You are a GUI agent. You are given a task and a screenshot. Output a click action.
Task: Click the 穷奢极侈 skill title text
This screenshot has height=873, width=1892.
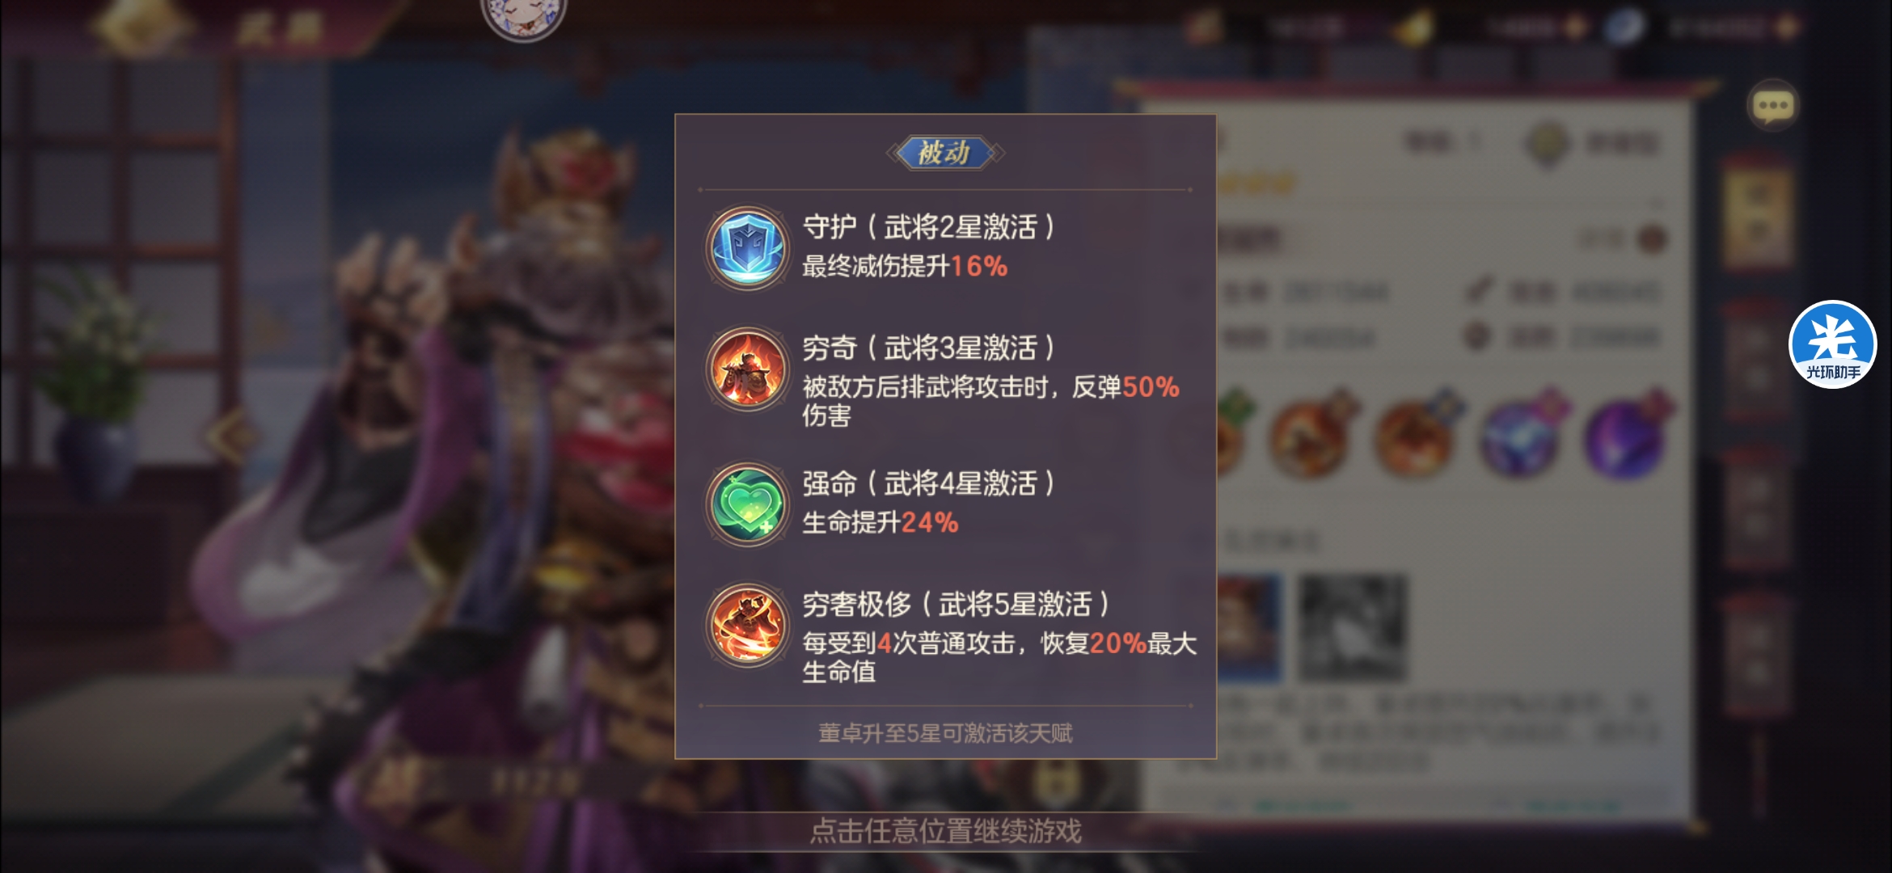click(856, 604)
